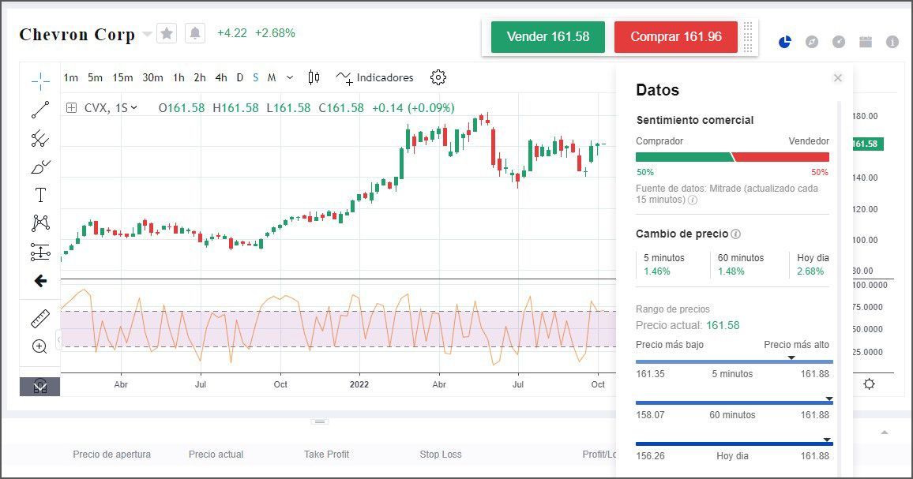Viewport: 913px width, 479px height.
Task: Expand the Chevron Corp symbol dropdown
Action: click(147, 35)
